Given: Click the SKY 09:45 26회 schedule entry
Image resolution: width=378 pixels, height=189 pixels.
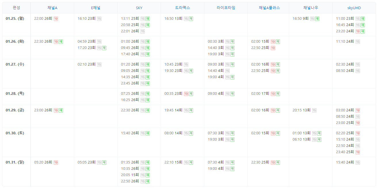Looking at the screenshot, I should point(135,48).
